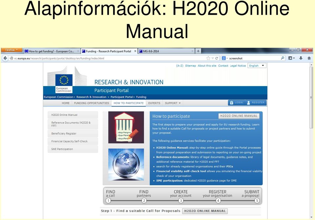315x220 pixels.
Task: Reload the page with the refresh icon
Action: [x=217, y=58]
